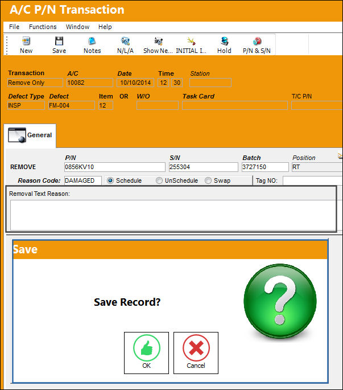Click the Tag NO input field
Image resolution: width=343 pixels, height=390 pixels.
313,180
